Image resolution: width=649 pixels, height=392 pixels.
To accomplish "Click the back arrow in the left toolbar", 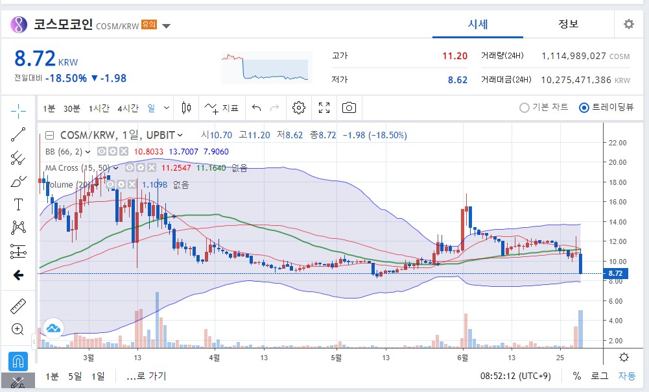I will 18,275.
